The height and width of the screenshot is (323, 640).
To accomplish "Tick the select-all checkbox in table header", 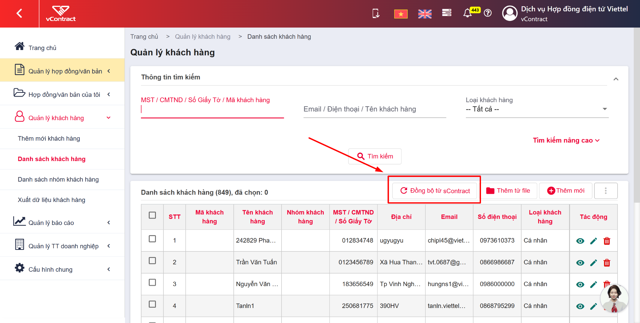I will (152, 215).
